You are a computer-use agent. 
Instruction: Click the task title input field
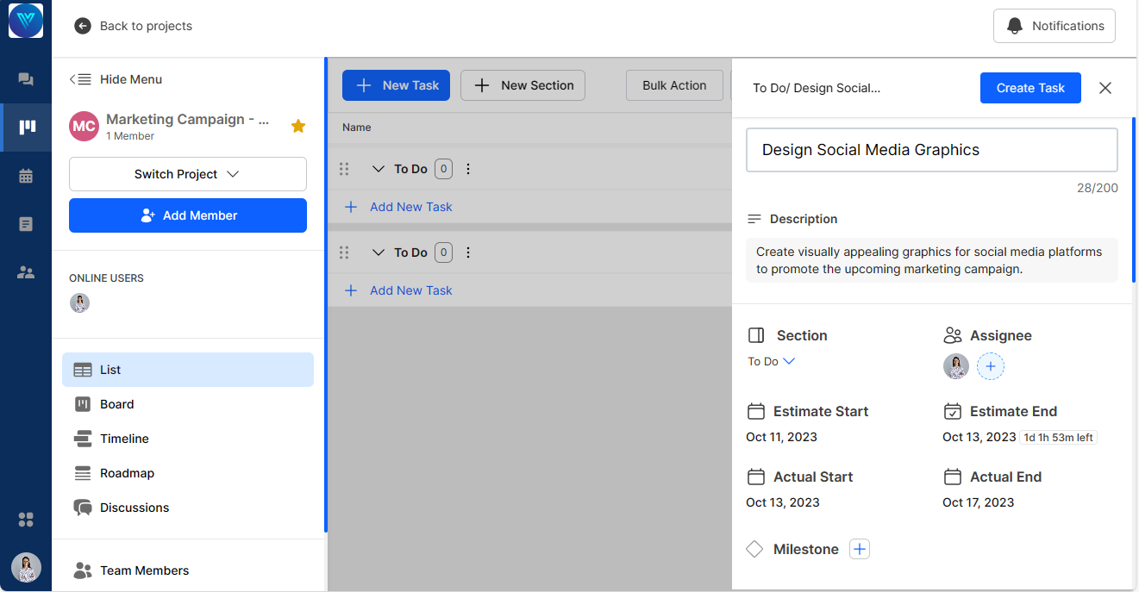931,150
